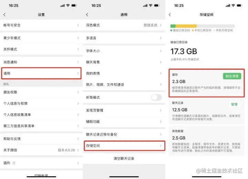Open 关于微信 version row

pyautogui.click(x=41, y=150)
